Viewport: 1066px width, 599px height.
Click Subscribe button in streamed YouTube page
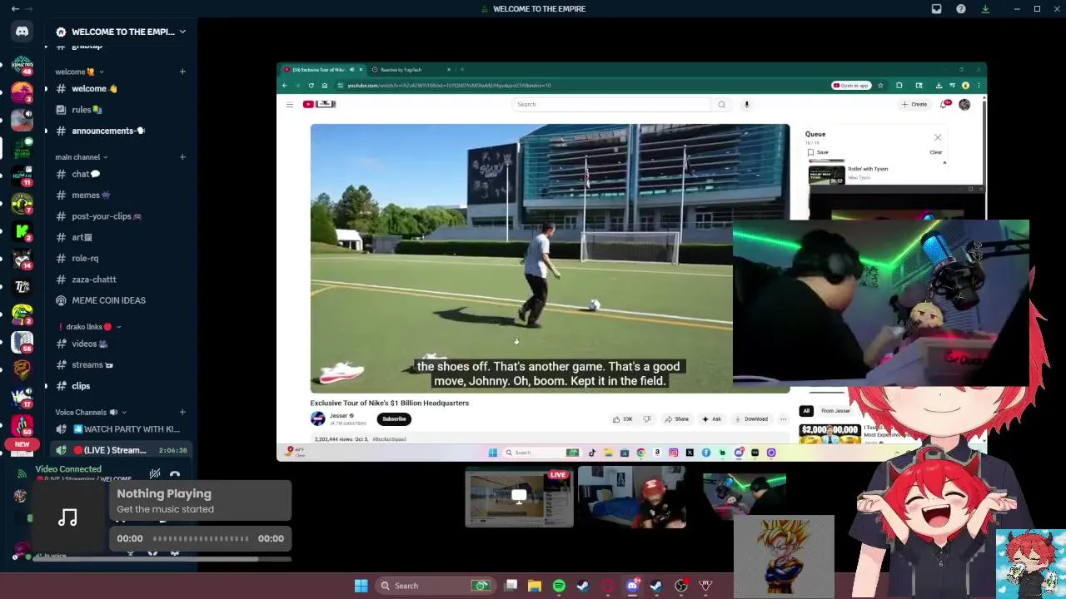pos(394,418)
